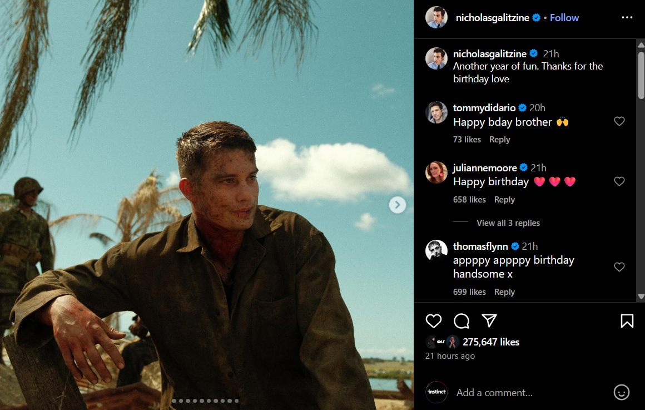Open comments via the speech bubble icon
The width and height of the screenshot is (645, 410).
[462, 321]
